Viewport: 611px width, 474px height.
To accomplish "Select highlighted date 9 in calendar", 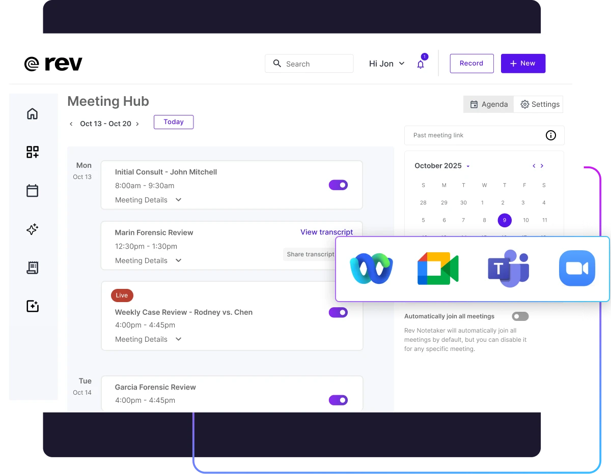I will [505, 220].
